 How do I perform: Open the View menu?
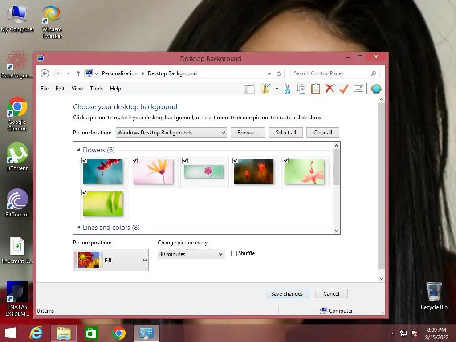77,89
